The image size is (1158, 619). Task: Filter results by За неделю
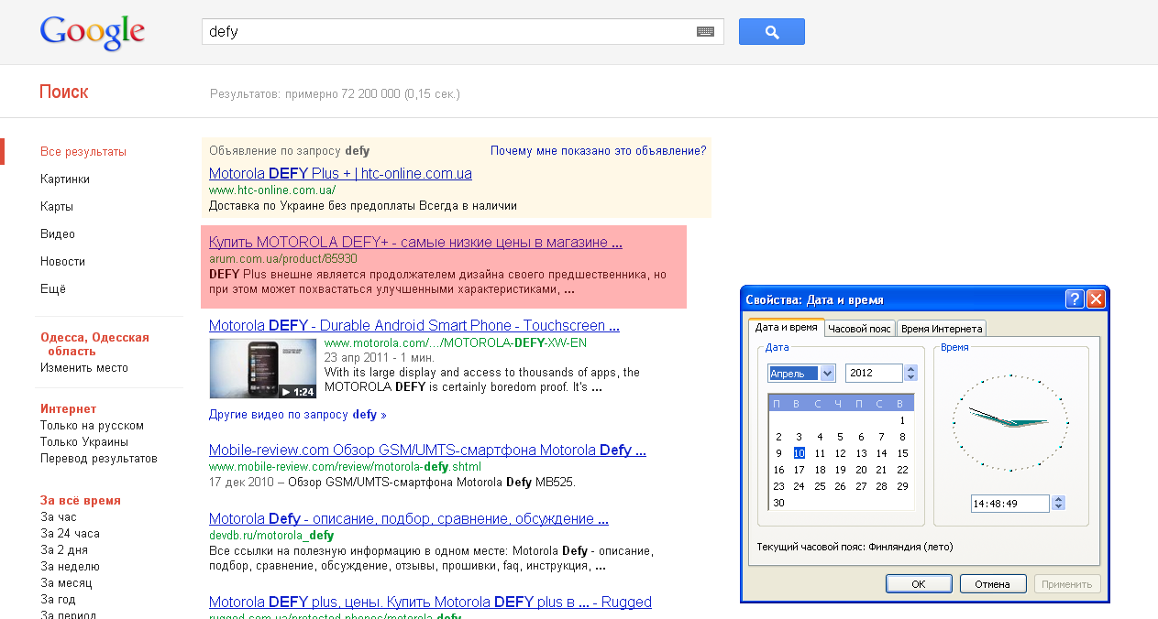(70, 567)
